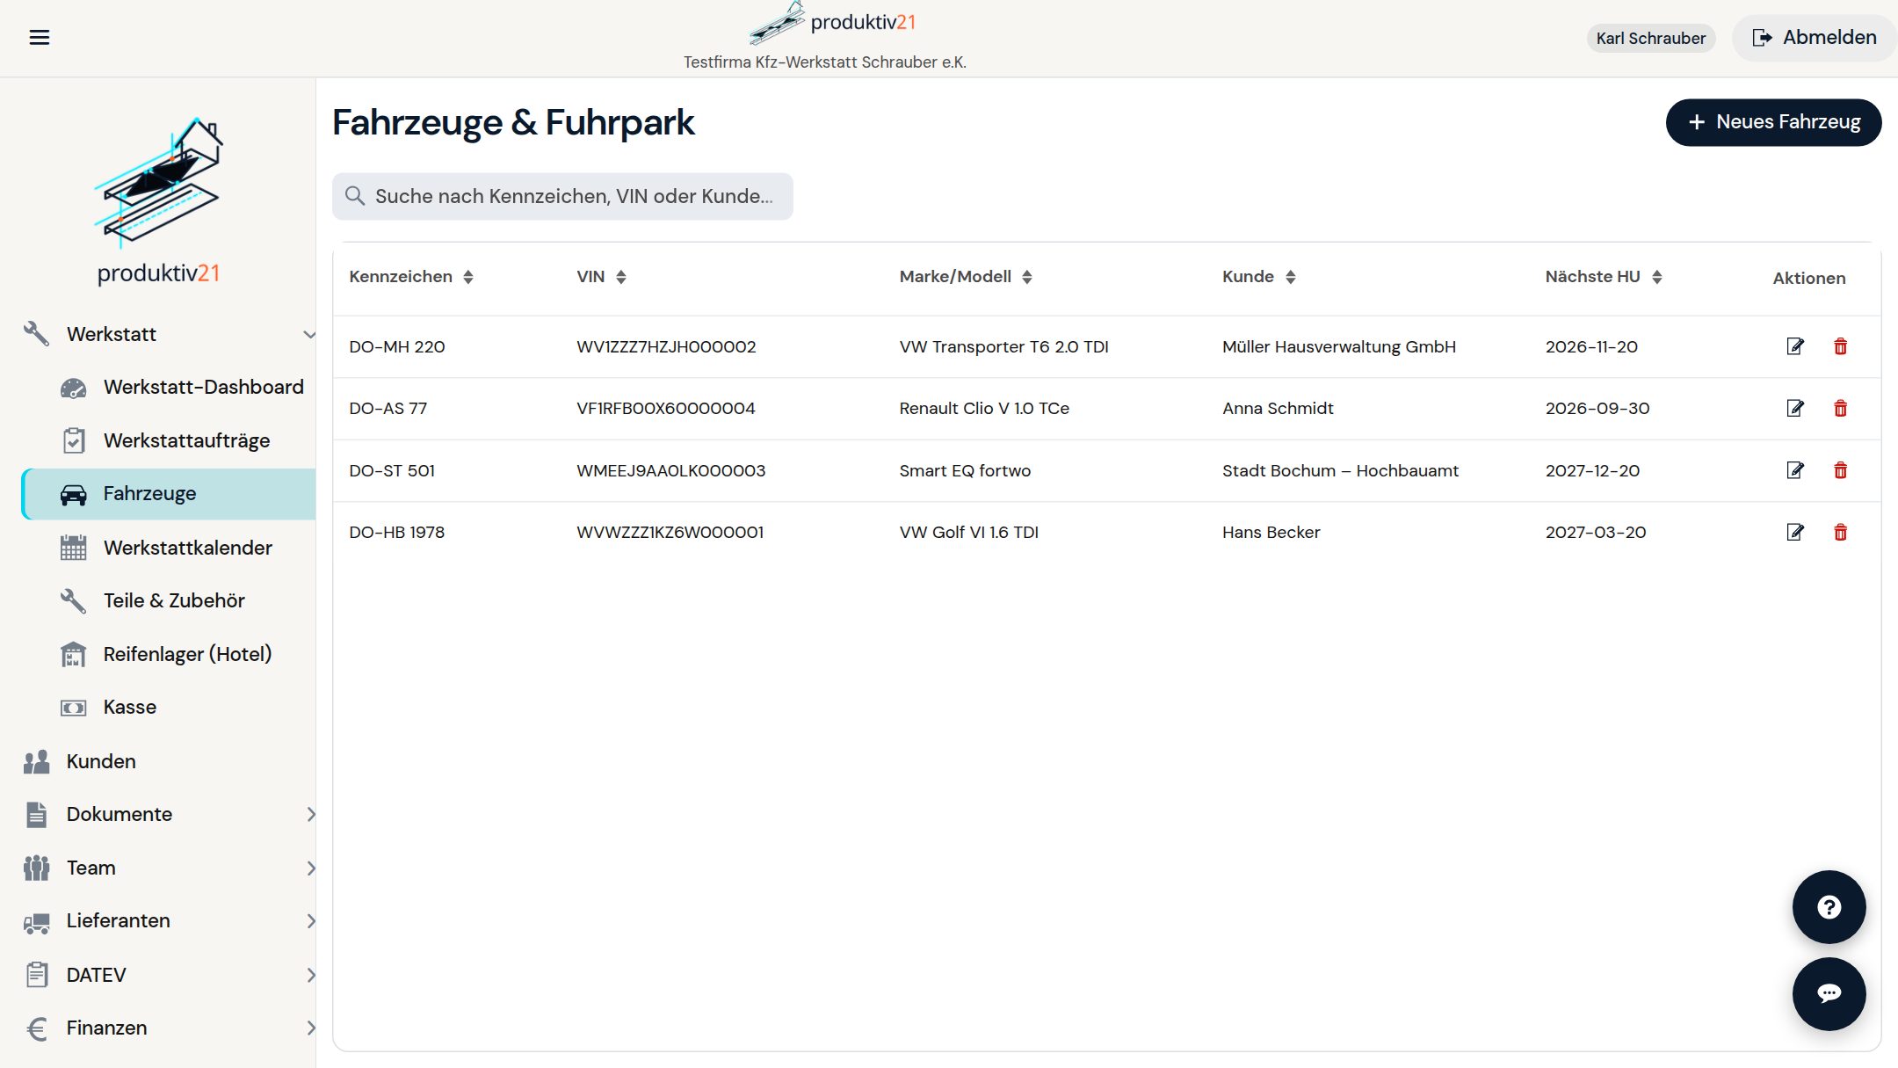Open the chat bubble button
The width and height of the screenshot is (1898, 1068).
coord(1829,994)
